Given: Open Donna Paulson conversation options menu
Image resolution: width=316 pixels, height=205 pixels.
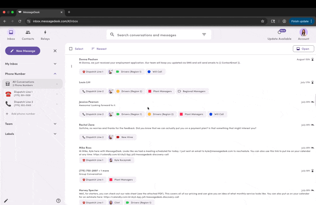Looking at the screenshot, I should (71, 66).
